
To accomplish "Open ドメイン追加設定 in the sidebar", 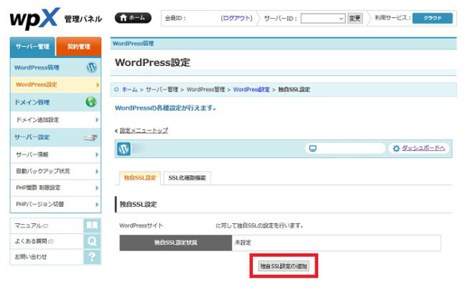I will coord(56,120).
